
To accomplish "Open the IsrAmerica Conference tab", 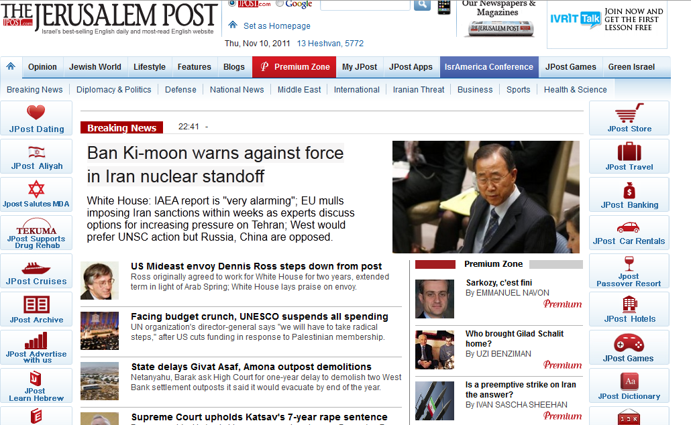I will tap(488, 67).
